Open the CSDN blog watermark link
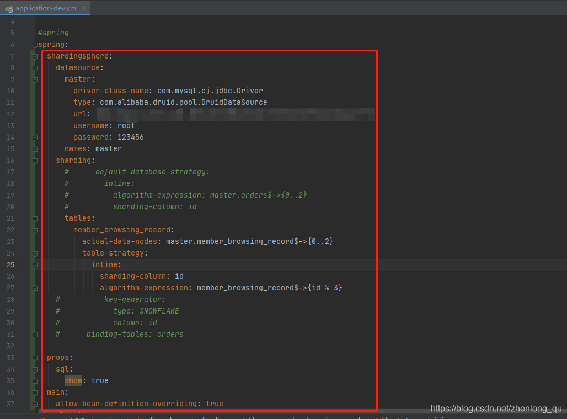Screen dimensions: 567x419 496,408
